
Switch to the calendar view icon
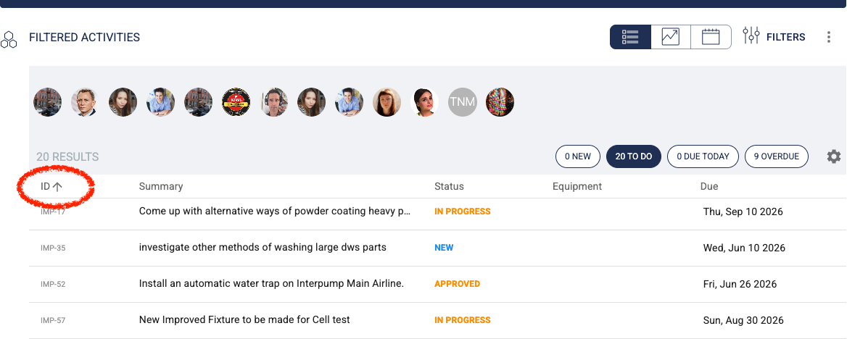pos(711,37)
